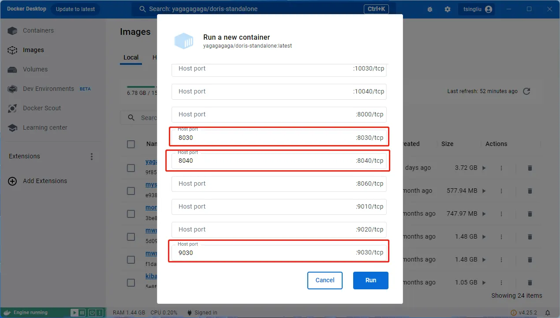Open more actions for the 577.94 MB image
The image size is (560, 318).
pyautogui.click(x=501, y=191)
